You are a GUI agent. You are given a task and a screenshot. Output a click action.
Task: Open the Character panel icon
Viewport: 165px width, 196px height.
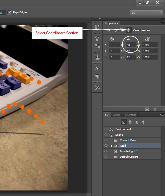(x=97, y=69)
